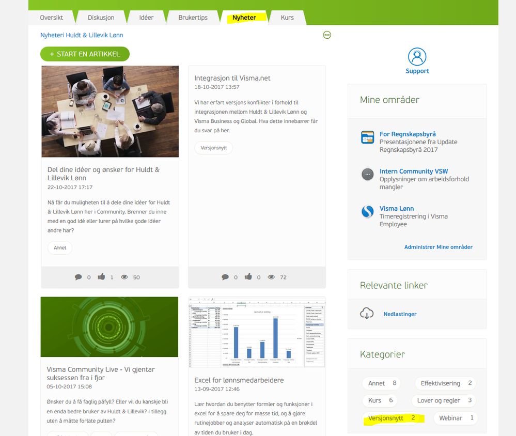Click the For Regnskapsbyrå area icon
Viewport: 516px width, 436px height.
pos(367,137)
